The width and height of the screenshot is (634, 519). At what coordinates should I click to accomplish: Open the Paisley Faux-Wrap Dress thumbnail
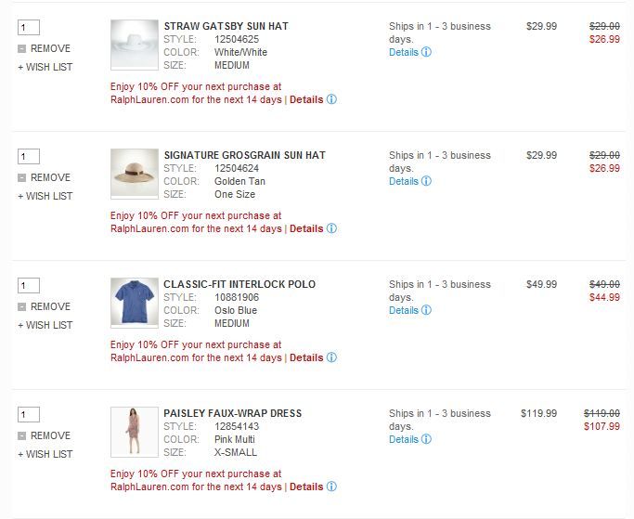134,432
